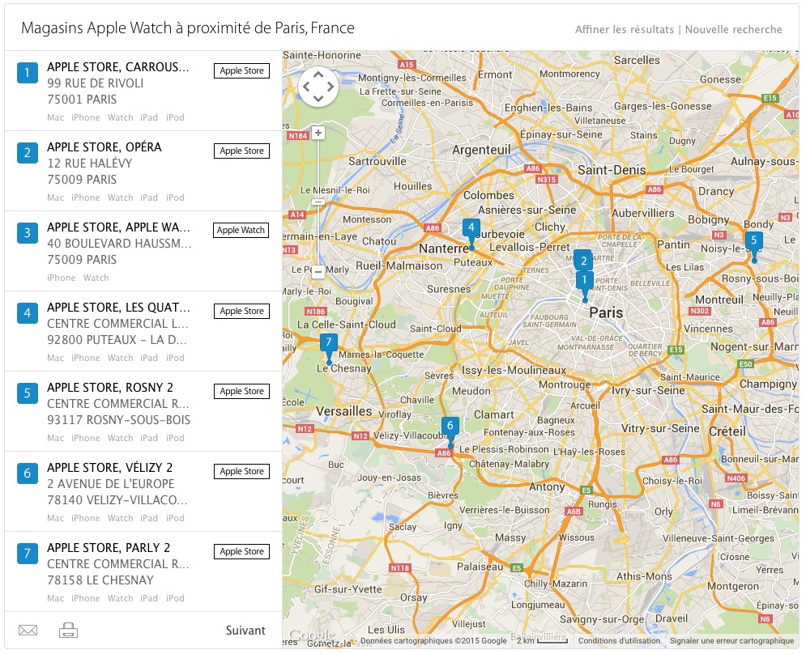The image size is (806, 654).
Task: Click the address 40 BOULEVARD HAUSSM...
Action: coord(119,244)
